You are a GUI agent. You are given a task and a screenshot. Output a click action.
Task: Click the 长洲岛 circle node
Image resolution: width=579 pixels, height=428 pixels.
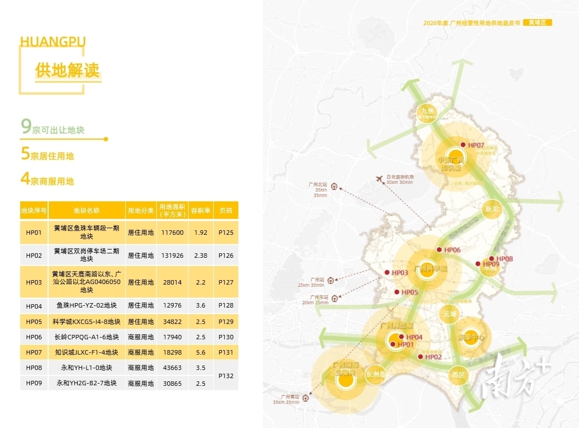point(376,375)
